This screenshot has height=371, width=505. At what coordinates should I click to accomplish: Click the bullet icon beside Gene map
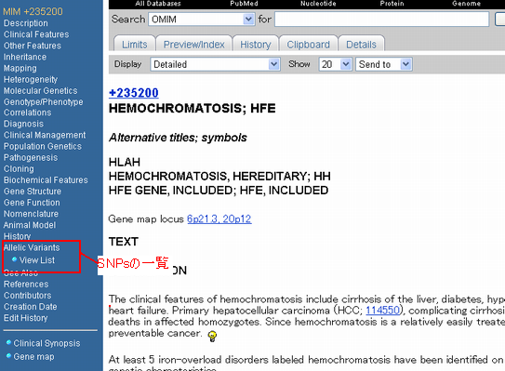[x=8, y=355]
